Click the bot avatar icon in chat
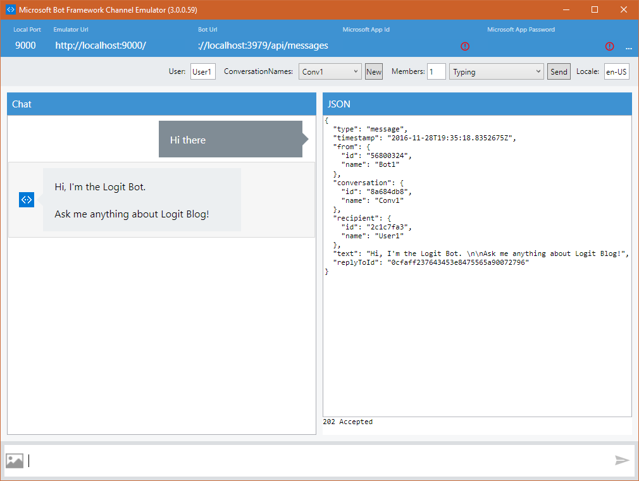639x481 pixels. tap(27, 200)
